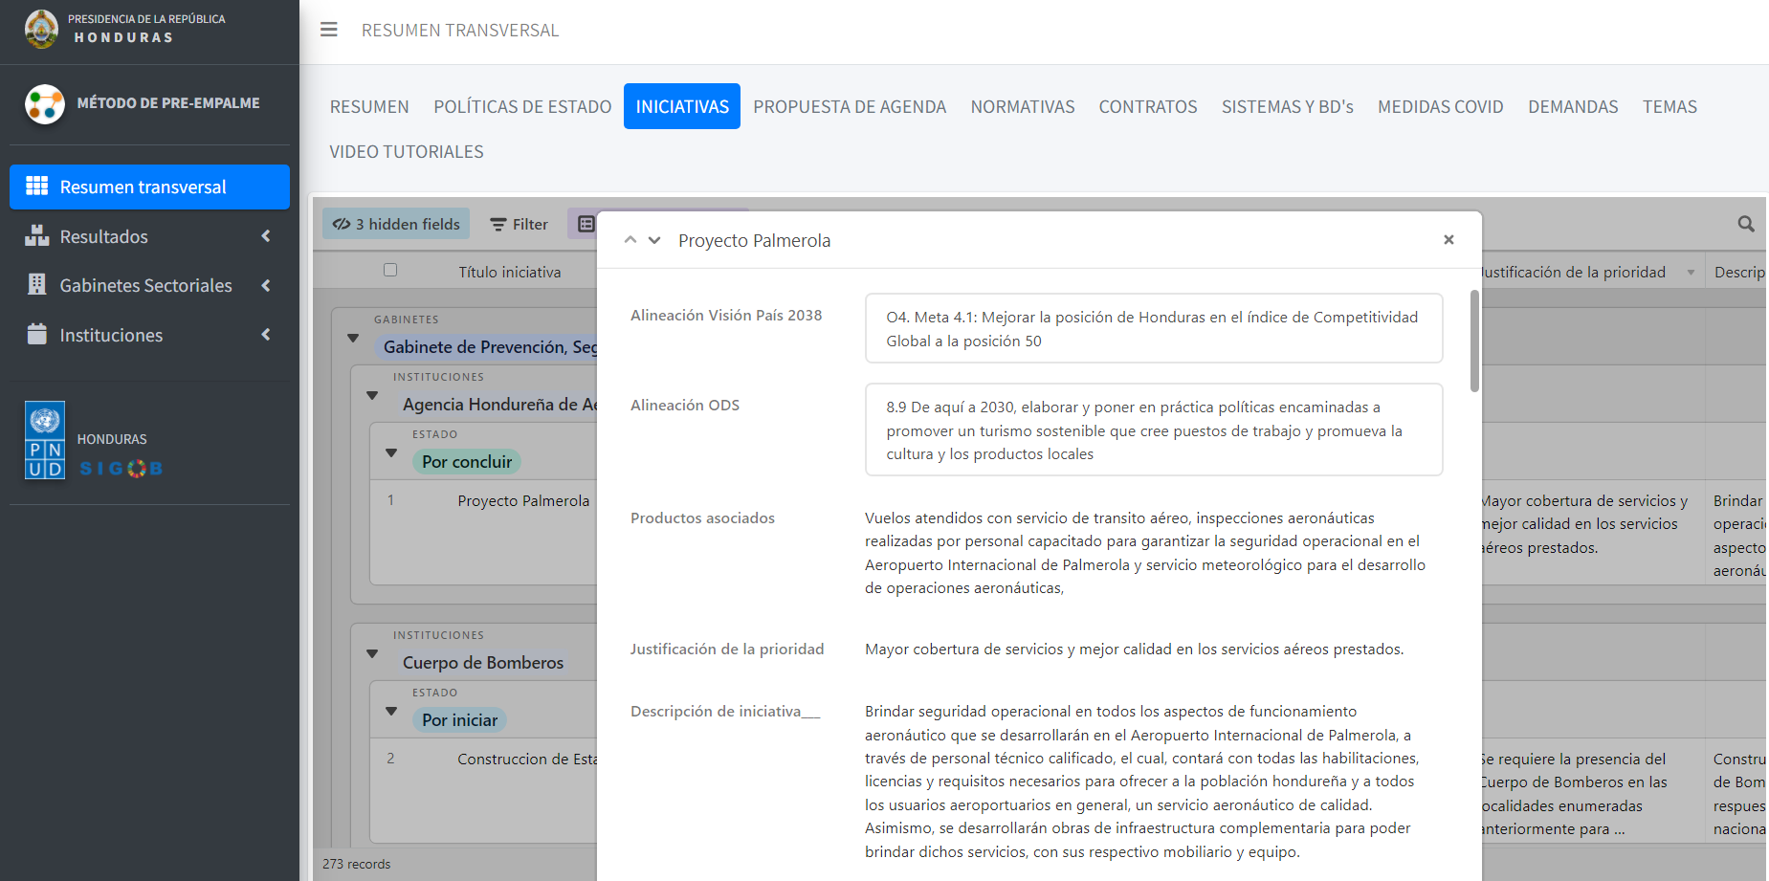Click the Por iniciar status tag
The image size is (1769, 881).
click(460, 719)
